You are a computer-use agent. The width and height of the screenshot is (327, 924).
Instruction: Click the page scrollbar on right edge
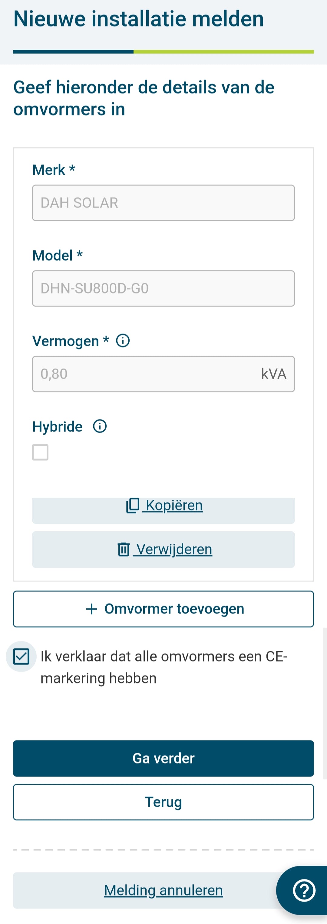325,703
